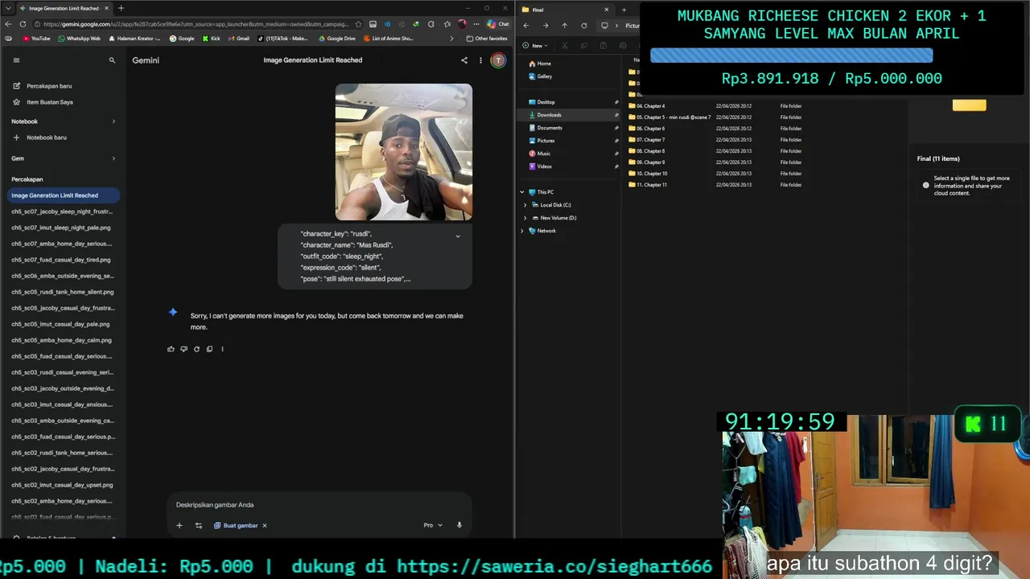Open Pictures in File Explorer sidebar
This screenshot has height=579, width=1030.
point(546,141)
